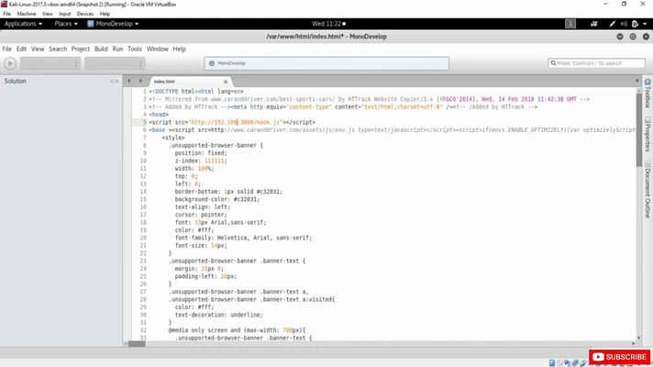Click the horizontal scrollbar right arrow
The image size is (653, 367).
pos(634,344)
